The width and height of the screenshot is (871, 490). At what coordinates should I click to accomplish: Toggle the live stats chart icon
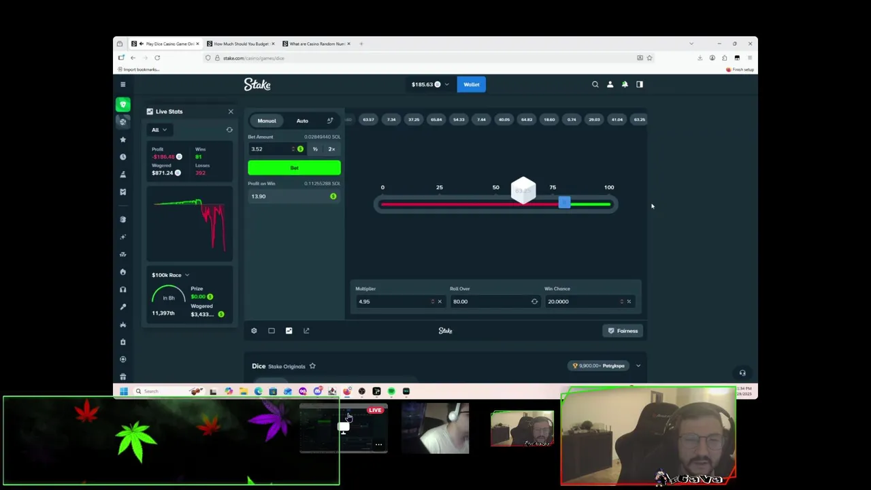click(x=289, y=331)
